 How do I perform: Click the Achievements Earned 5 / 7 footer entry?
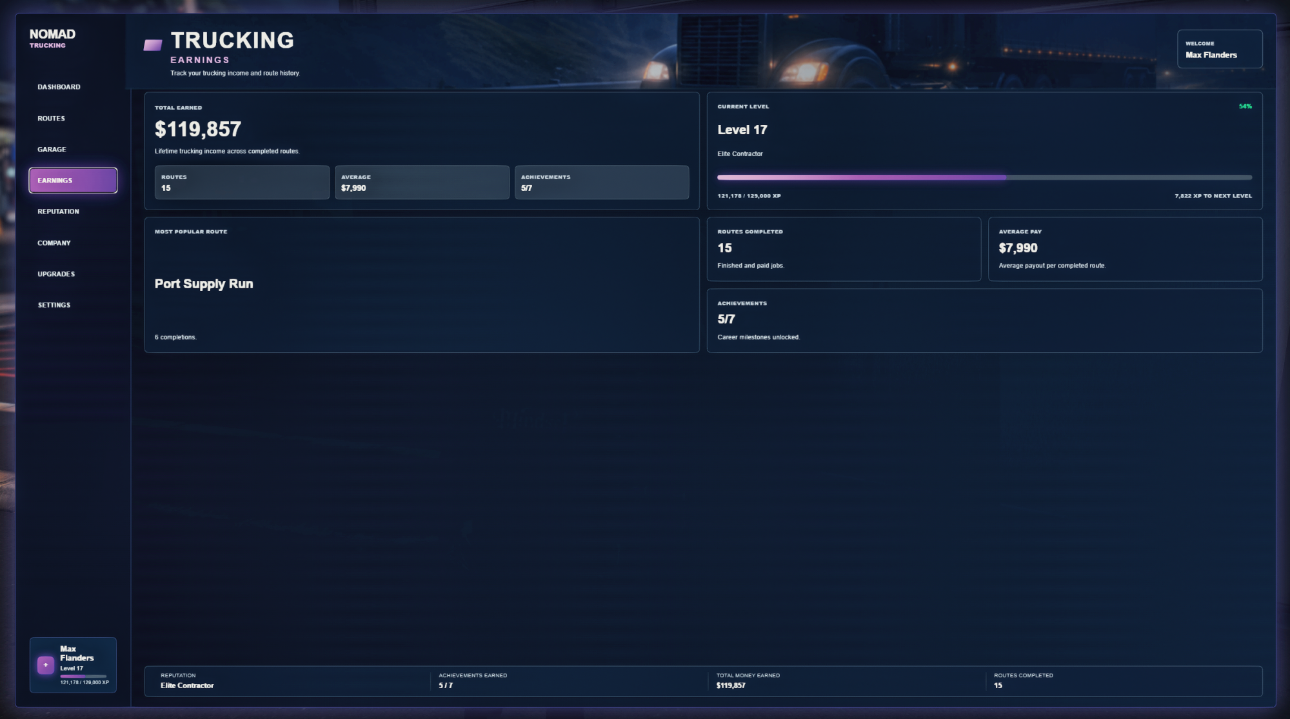473,681
